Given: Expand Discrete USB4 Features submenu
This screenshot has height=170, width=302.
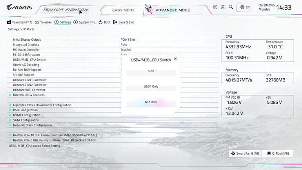Looking at the screenshot, I should pos(29,95).
